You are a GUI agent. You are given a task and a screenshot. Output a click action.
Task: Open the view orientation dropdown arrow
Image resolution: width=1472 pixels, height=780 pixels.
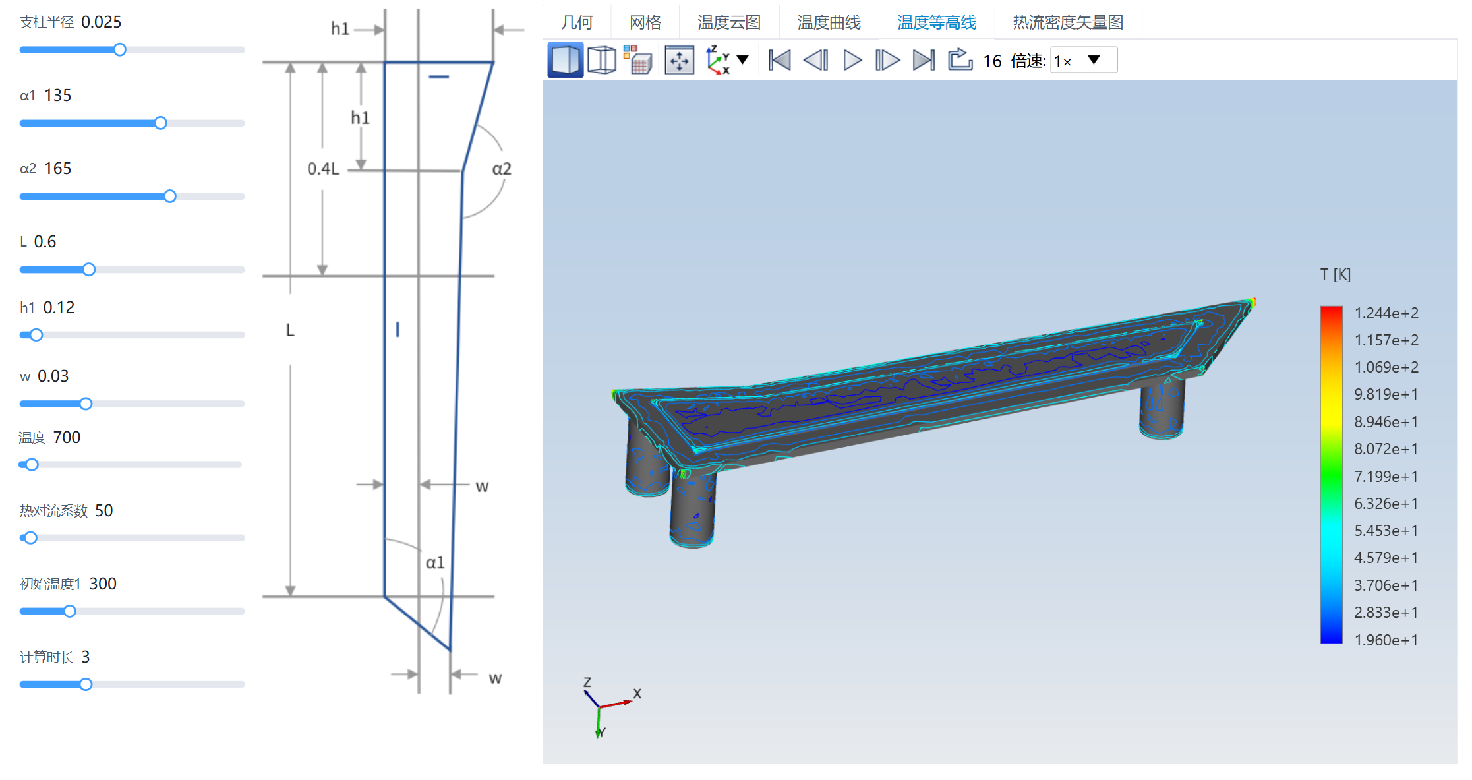pos(743,60)
